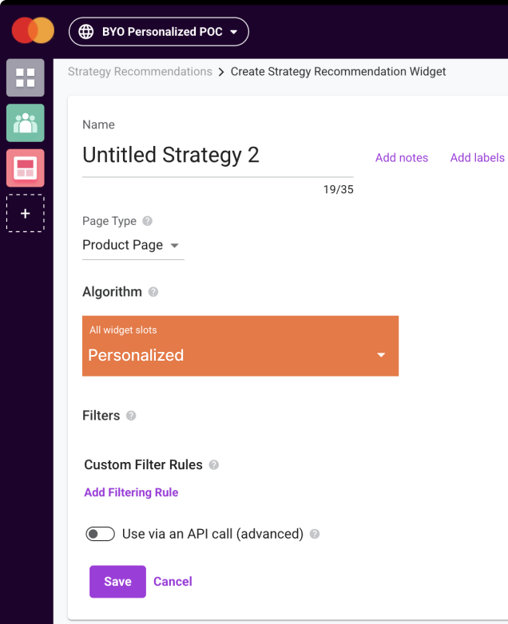Save the strategy
Viewport: 508px width, 624px height.
point(117,582)
